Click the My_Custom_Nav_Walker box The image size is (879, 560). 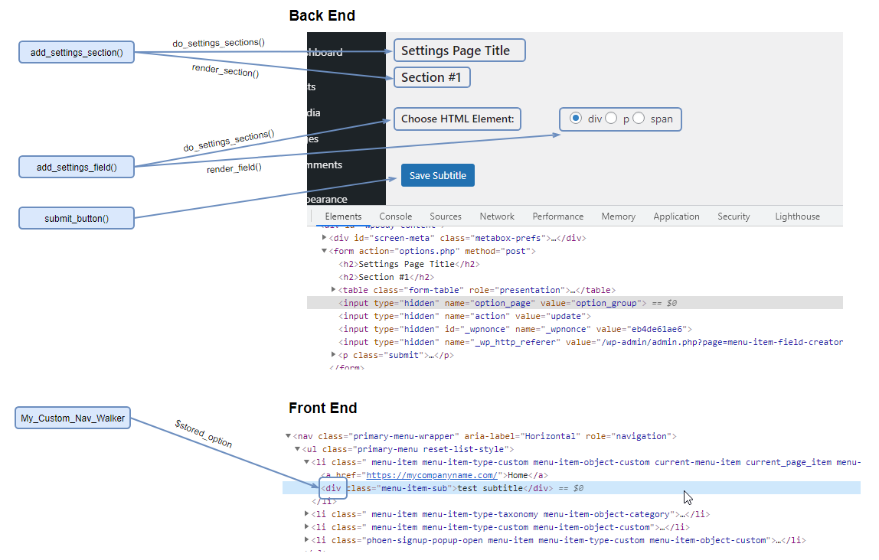[x=73, y=418]
